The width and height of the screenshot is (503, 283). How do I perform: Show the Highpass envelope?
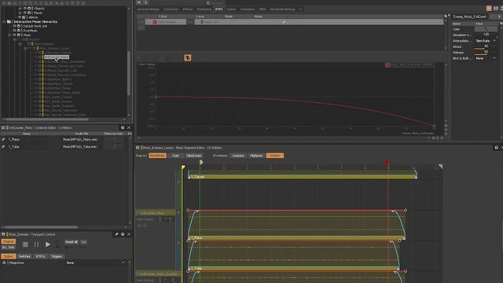[256, 156]
